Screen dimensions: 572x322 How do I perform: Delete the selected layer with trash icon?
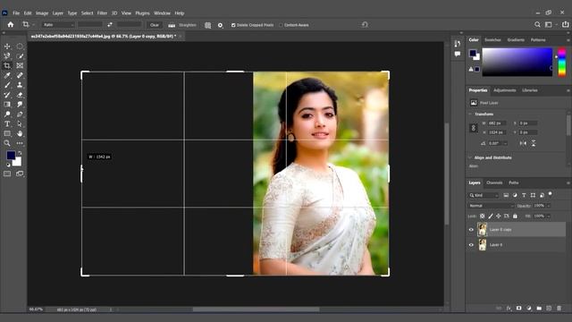click(x=559, y=308)
